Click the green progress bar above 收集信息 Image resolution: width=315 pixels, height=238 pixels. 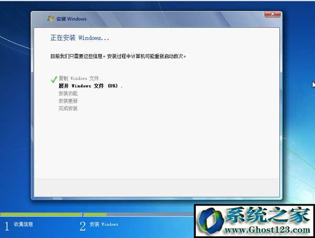tap(41, 214)
